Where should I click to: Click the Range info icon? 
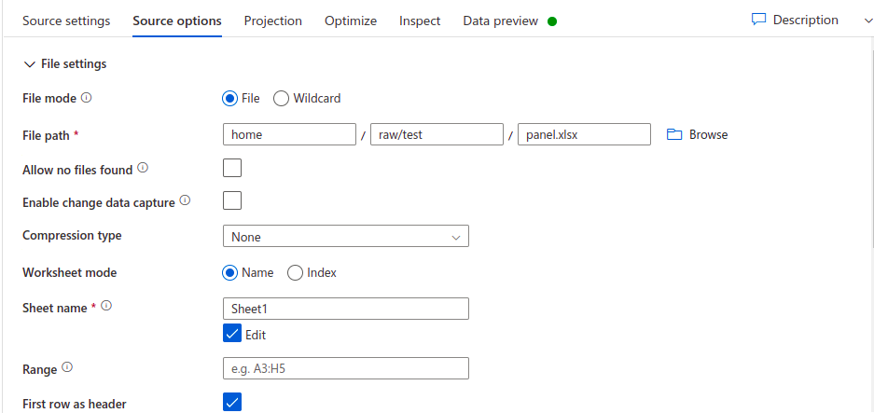[x=67, y=367]
